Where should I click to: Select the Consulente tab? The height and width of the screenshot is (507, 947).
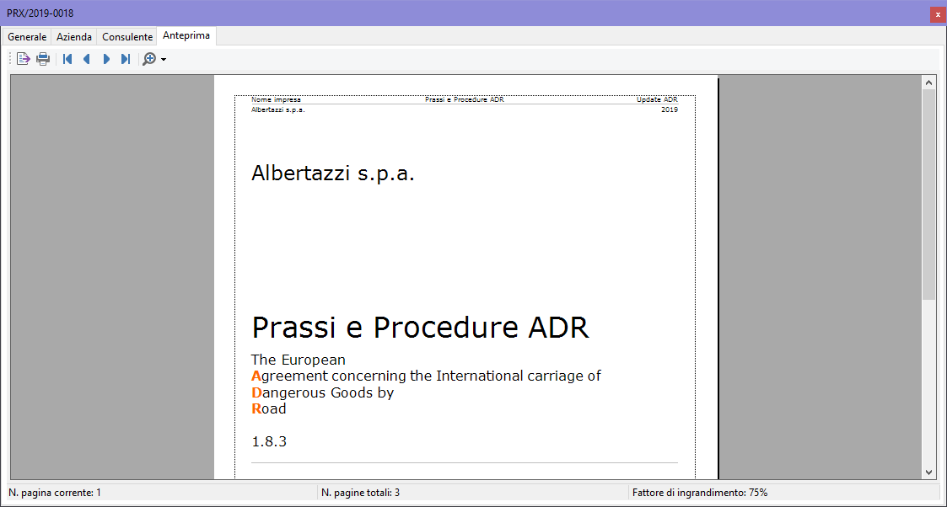point(126,36)
